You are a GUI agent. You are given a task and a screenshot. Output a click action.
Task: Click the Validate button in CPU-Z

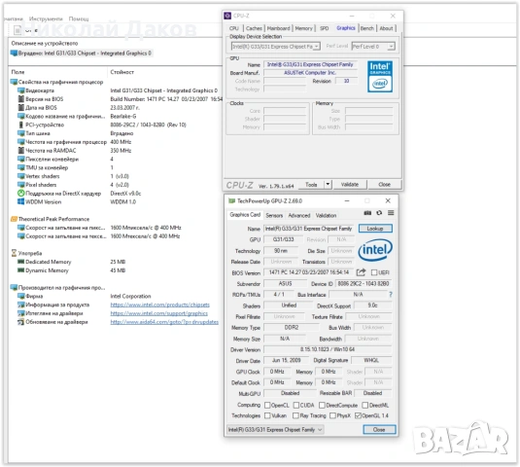(350, 185)
